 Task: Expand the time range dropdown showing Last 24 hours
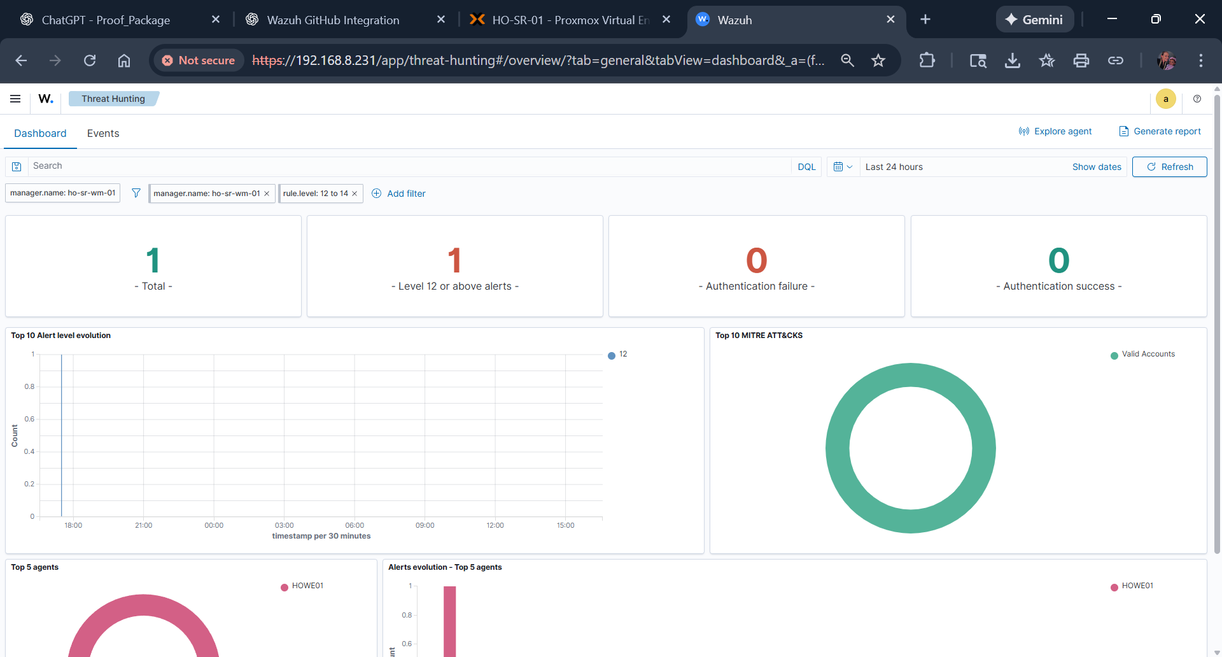coord(894,166)
